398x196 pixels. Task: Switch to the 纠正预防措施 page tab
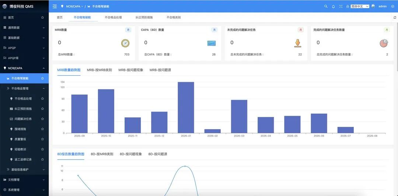(x=144, y=18)
